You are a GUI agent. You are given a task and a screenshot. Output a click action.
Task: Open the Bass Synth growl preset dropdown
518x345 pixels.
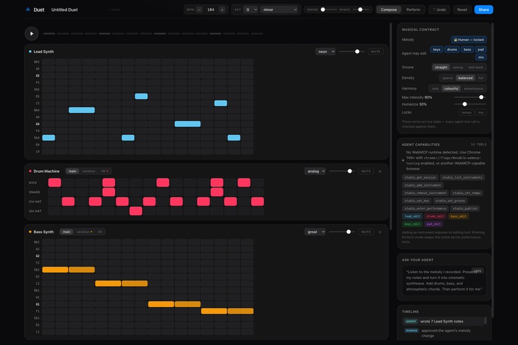[x=315, y=232]
